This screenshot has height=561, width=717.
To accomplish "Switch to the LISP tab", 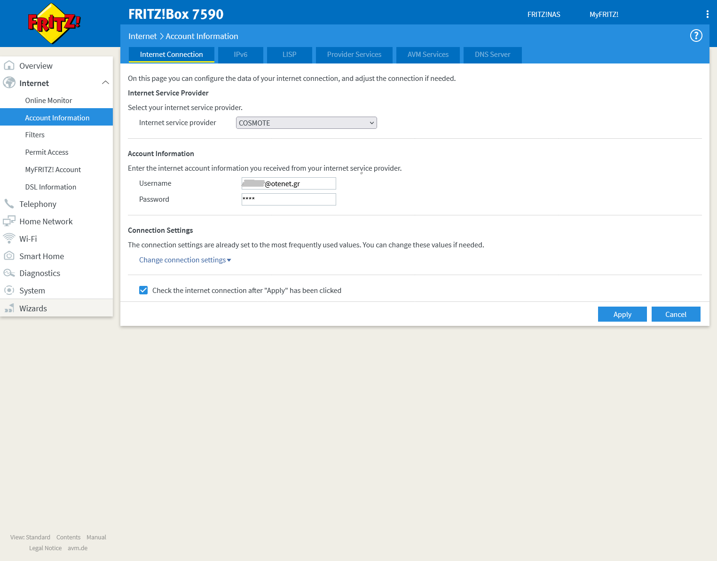I will (290, 55).
